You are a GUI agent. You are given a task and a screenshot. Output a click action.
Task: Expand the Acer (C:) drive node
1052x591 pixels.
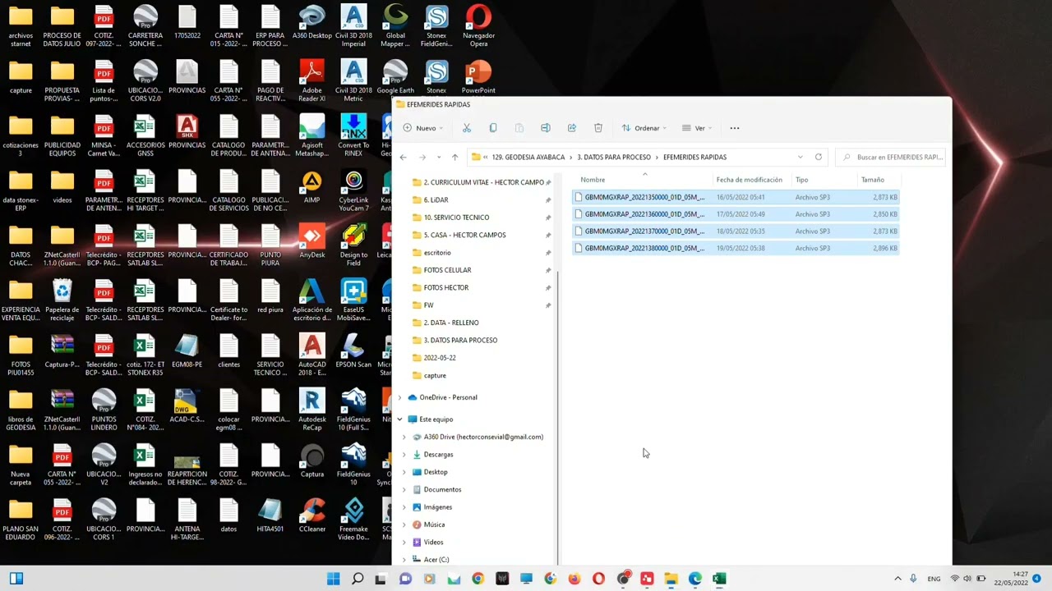pos(404,560)
